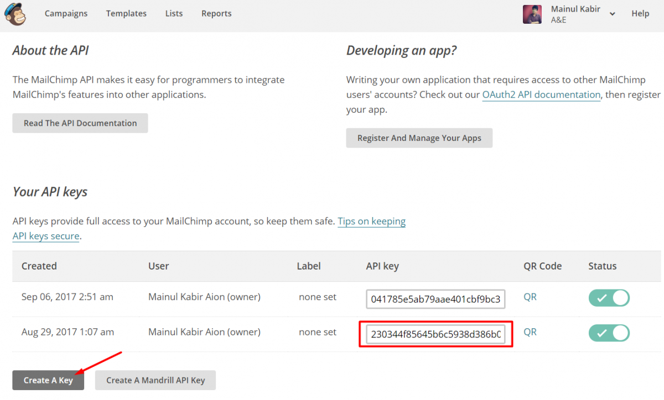Click Read The API Documentation
The height and width of the screenshot is (400, 664).
click(80, 123)
